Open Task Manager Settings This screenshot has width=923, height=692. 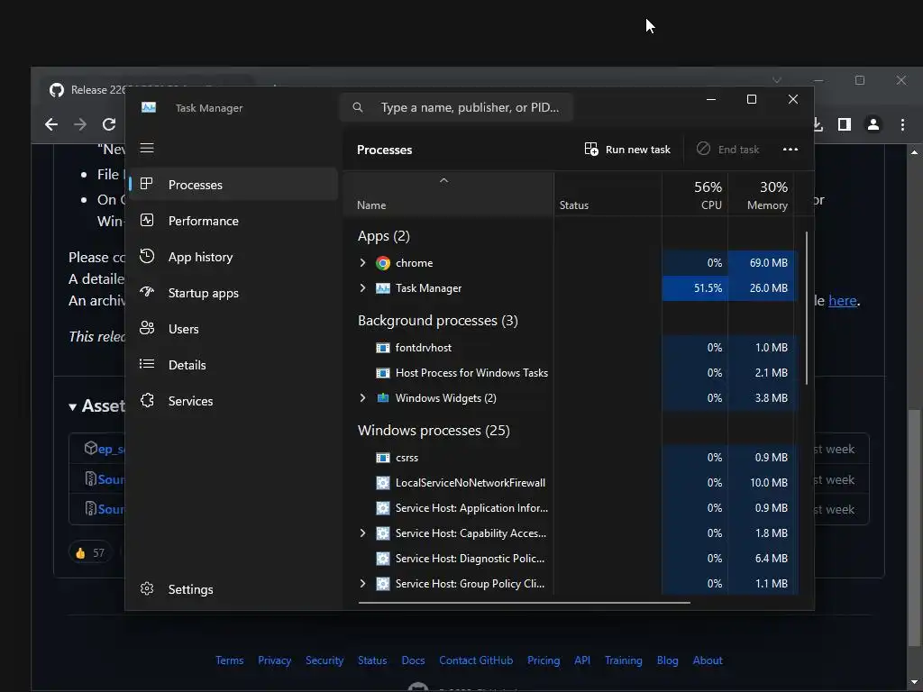(233, 589)
